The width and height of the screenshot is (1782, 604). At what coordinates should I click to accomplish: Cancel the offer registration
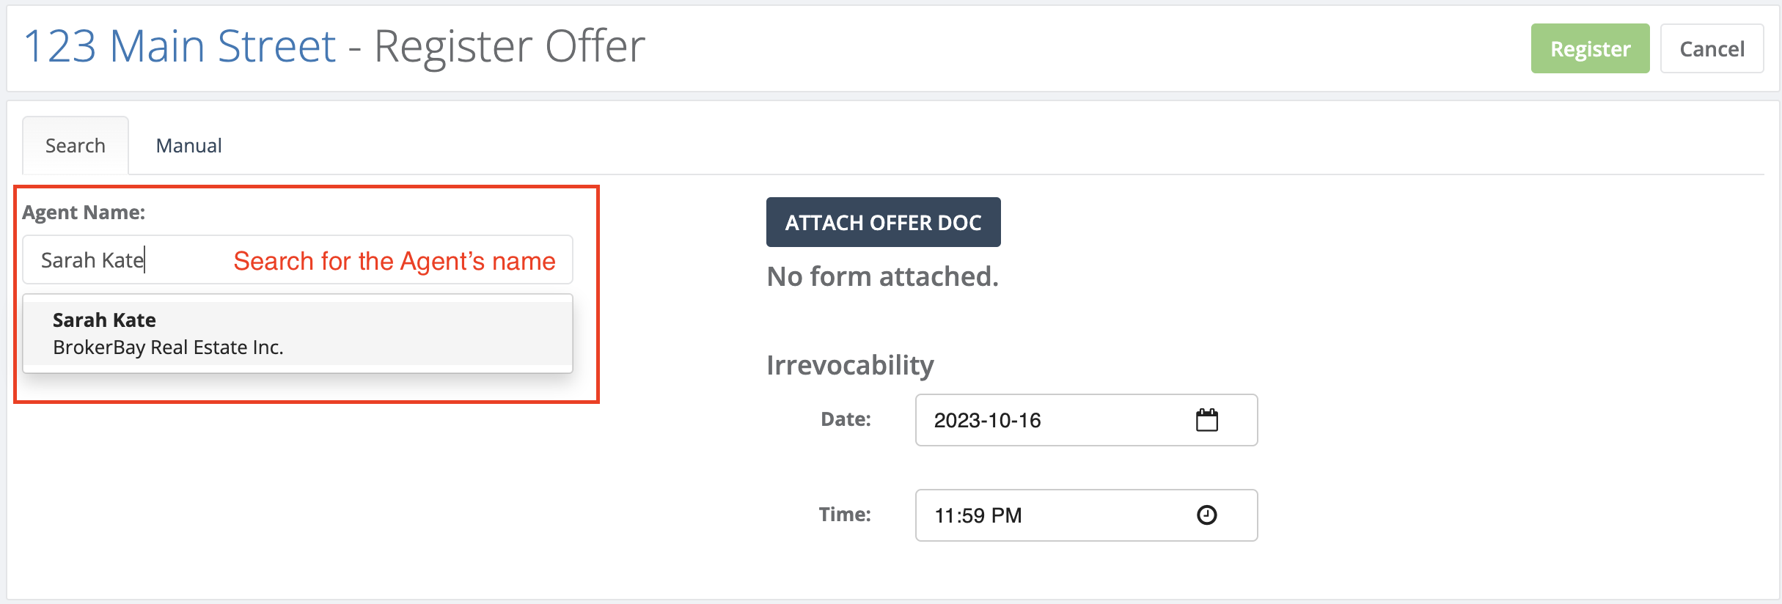(1712, 48)
